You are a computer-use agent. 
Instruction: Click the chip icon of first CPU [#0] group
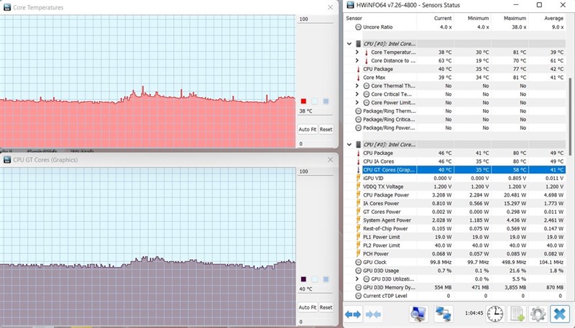pos(358,44)
